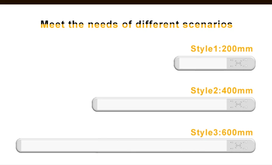Click the headline 'Meet the needs of different scenarios'

[x=137, y=24]
